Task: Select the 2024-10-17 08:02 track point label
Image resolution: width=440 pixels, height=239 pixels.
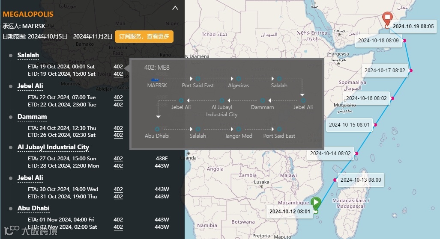Action: click(385, 71)
